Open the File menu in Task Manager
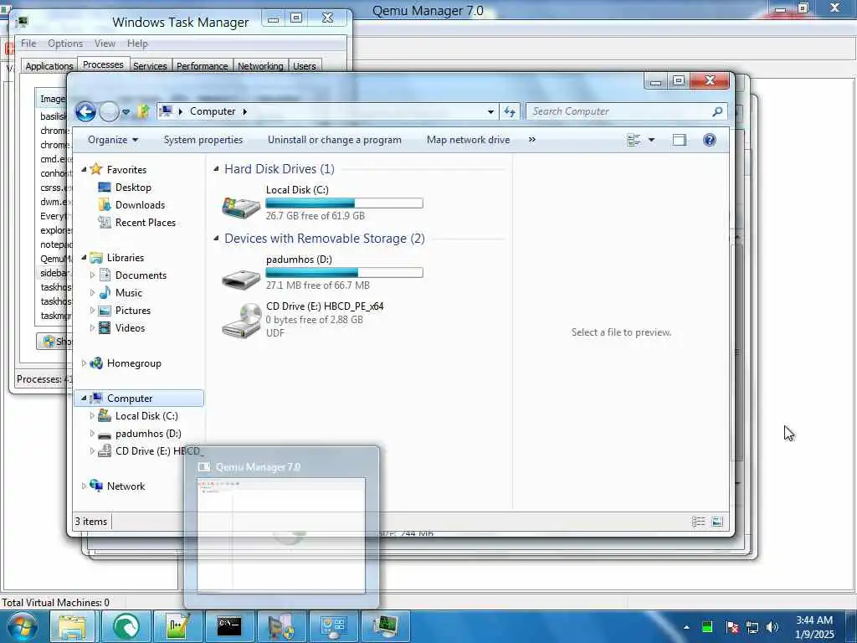The width and height of the screenshot is (857, 643). click(x=28, y=44)
